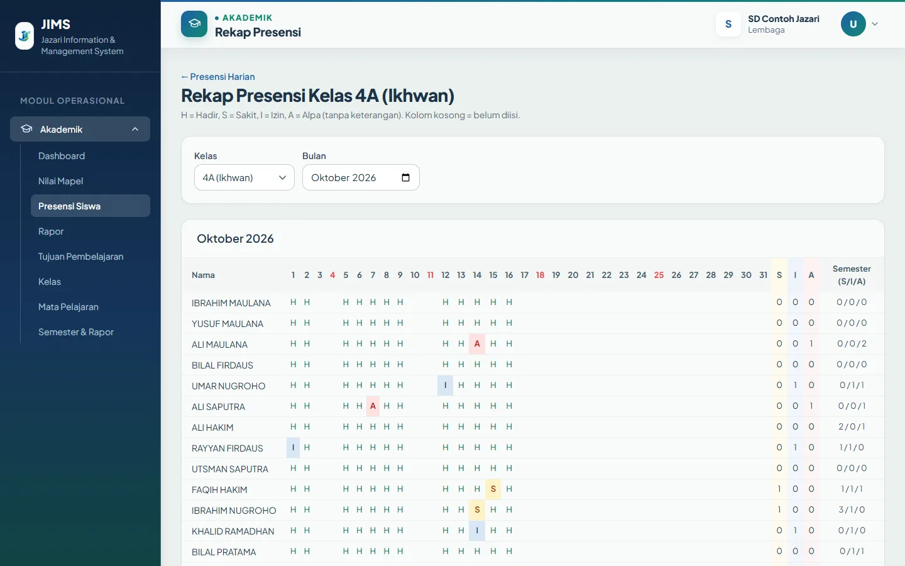Click the graduation cap icon beside Akademik menu
905x566 pixels.
click(x=26, y=129)
